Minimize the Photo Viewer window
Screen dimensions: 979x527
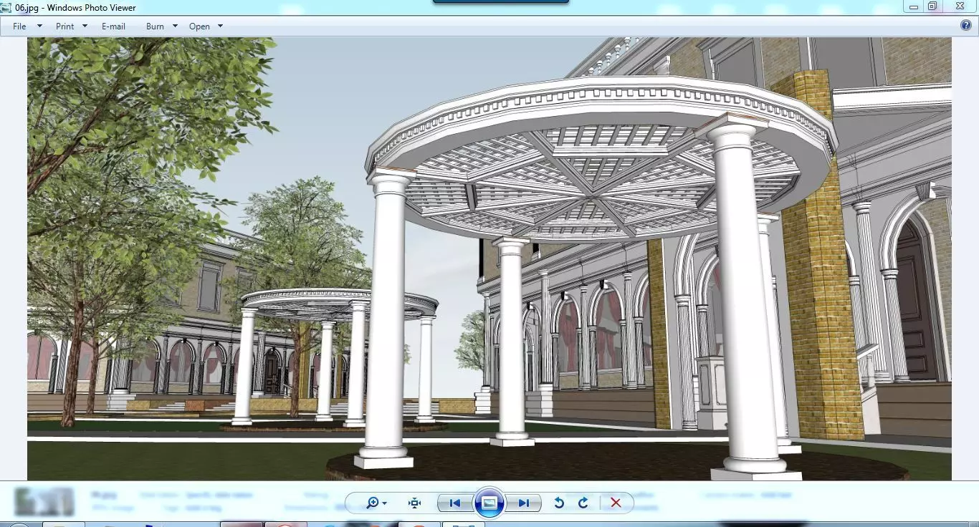914,6
